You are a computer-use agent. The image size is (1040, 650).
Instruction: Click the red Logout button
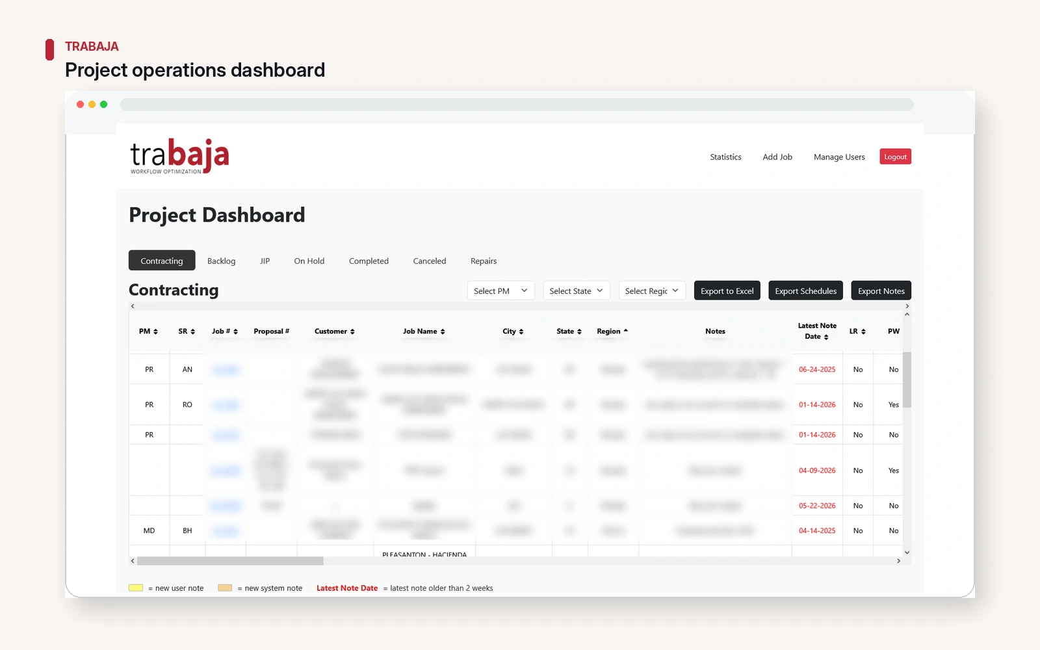tap(895, 157)
